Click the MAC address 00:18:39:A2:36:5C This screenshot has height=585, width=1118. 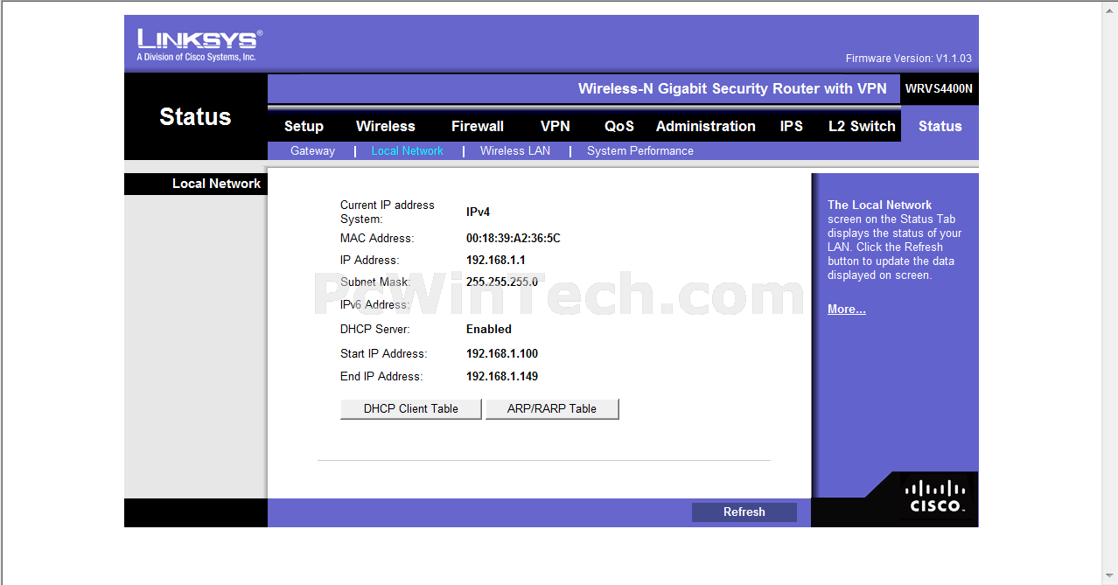pyautogui.click(x=514, y=239)
